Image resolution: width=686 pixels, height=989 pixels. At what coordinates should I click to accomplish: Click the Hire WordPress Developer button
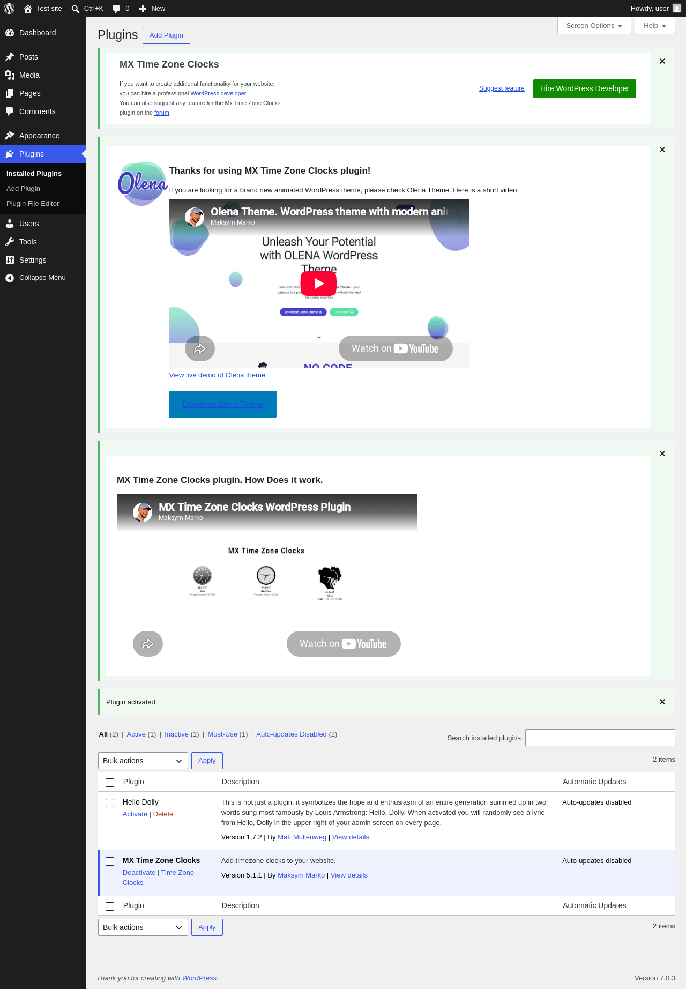[585, 88]
